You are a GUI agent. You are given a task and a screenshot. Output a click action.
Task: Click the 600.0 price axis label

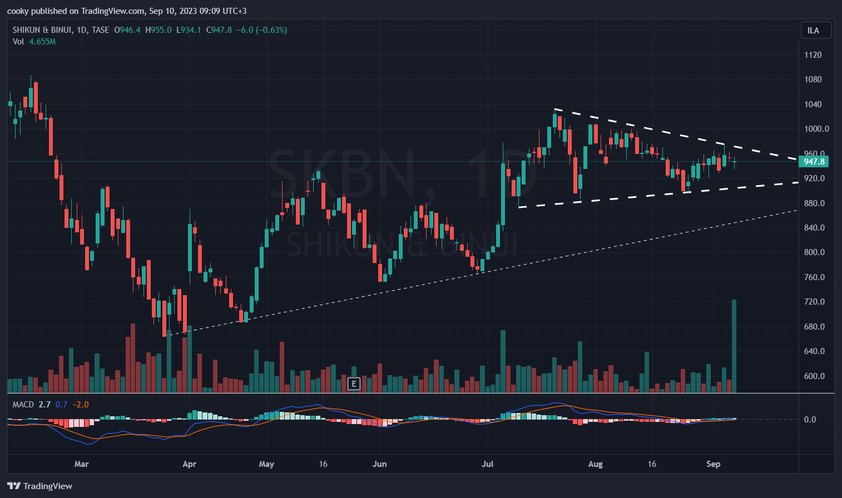814,376
